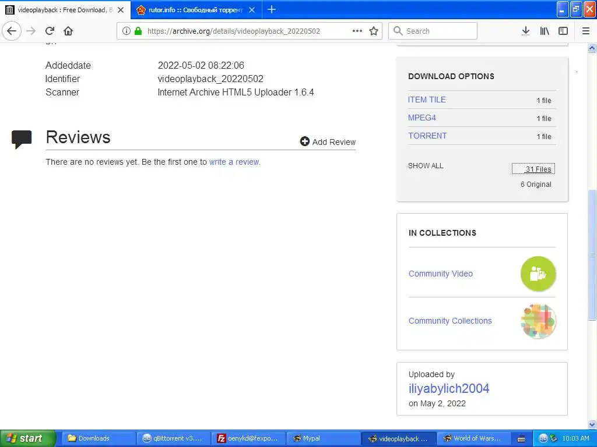This screenshot has width=597, height=447.
Task: Click the identifier value videoplayback_20220502
Action: click(210, 79)
